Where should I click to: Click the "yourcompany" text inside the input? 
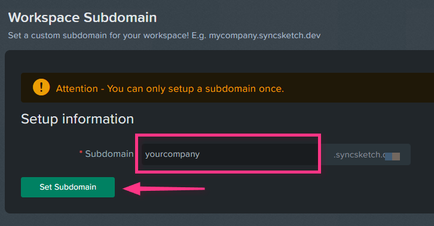click(x=172, y=154)
